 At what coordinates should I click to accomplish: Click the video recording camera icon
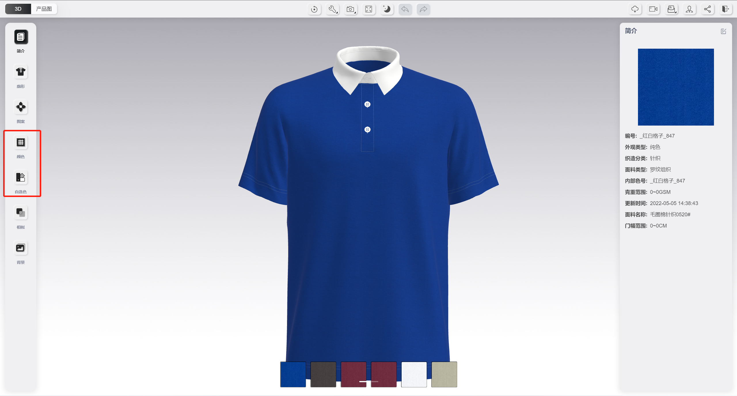tap(653, 9)
